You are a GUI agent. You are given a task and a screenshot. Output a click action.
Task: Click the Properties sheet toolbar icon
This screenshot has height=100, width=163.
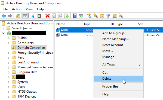pos(54,16)
